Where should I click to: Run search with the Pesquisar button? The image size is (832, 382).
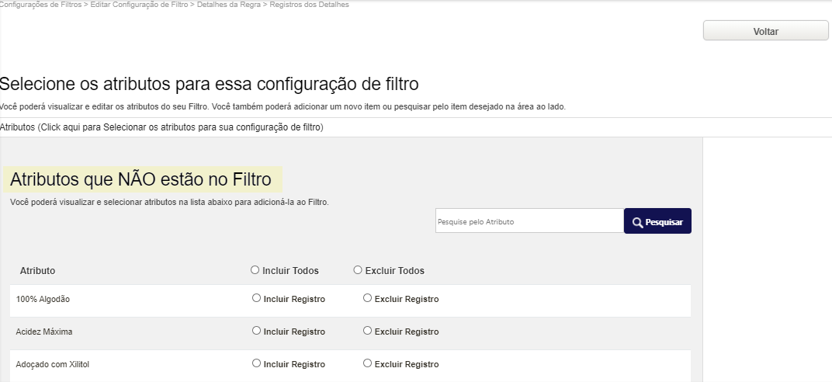(657, 221)
